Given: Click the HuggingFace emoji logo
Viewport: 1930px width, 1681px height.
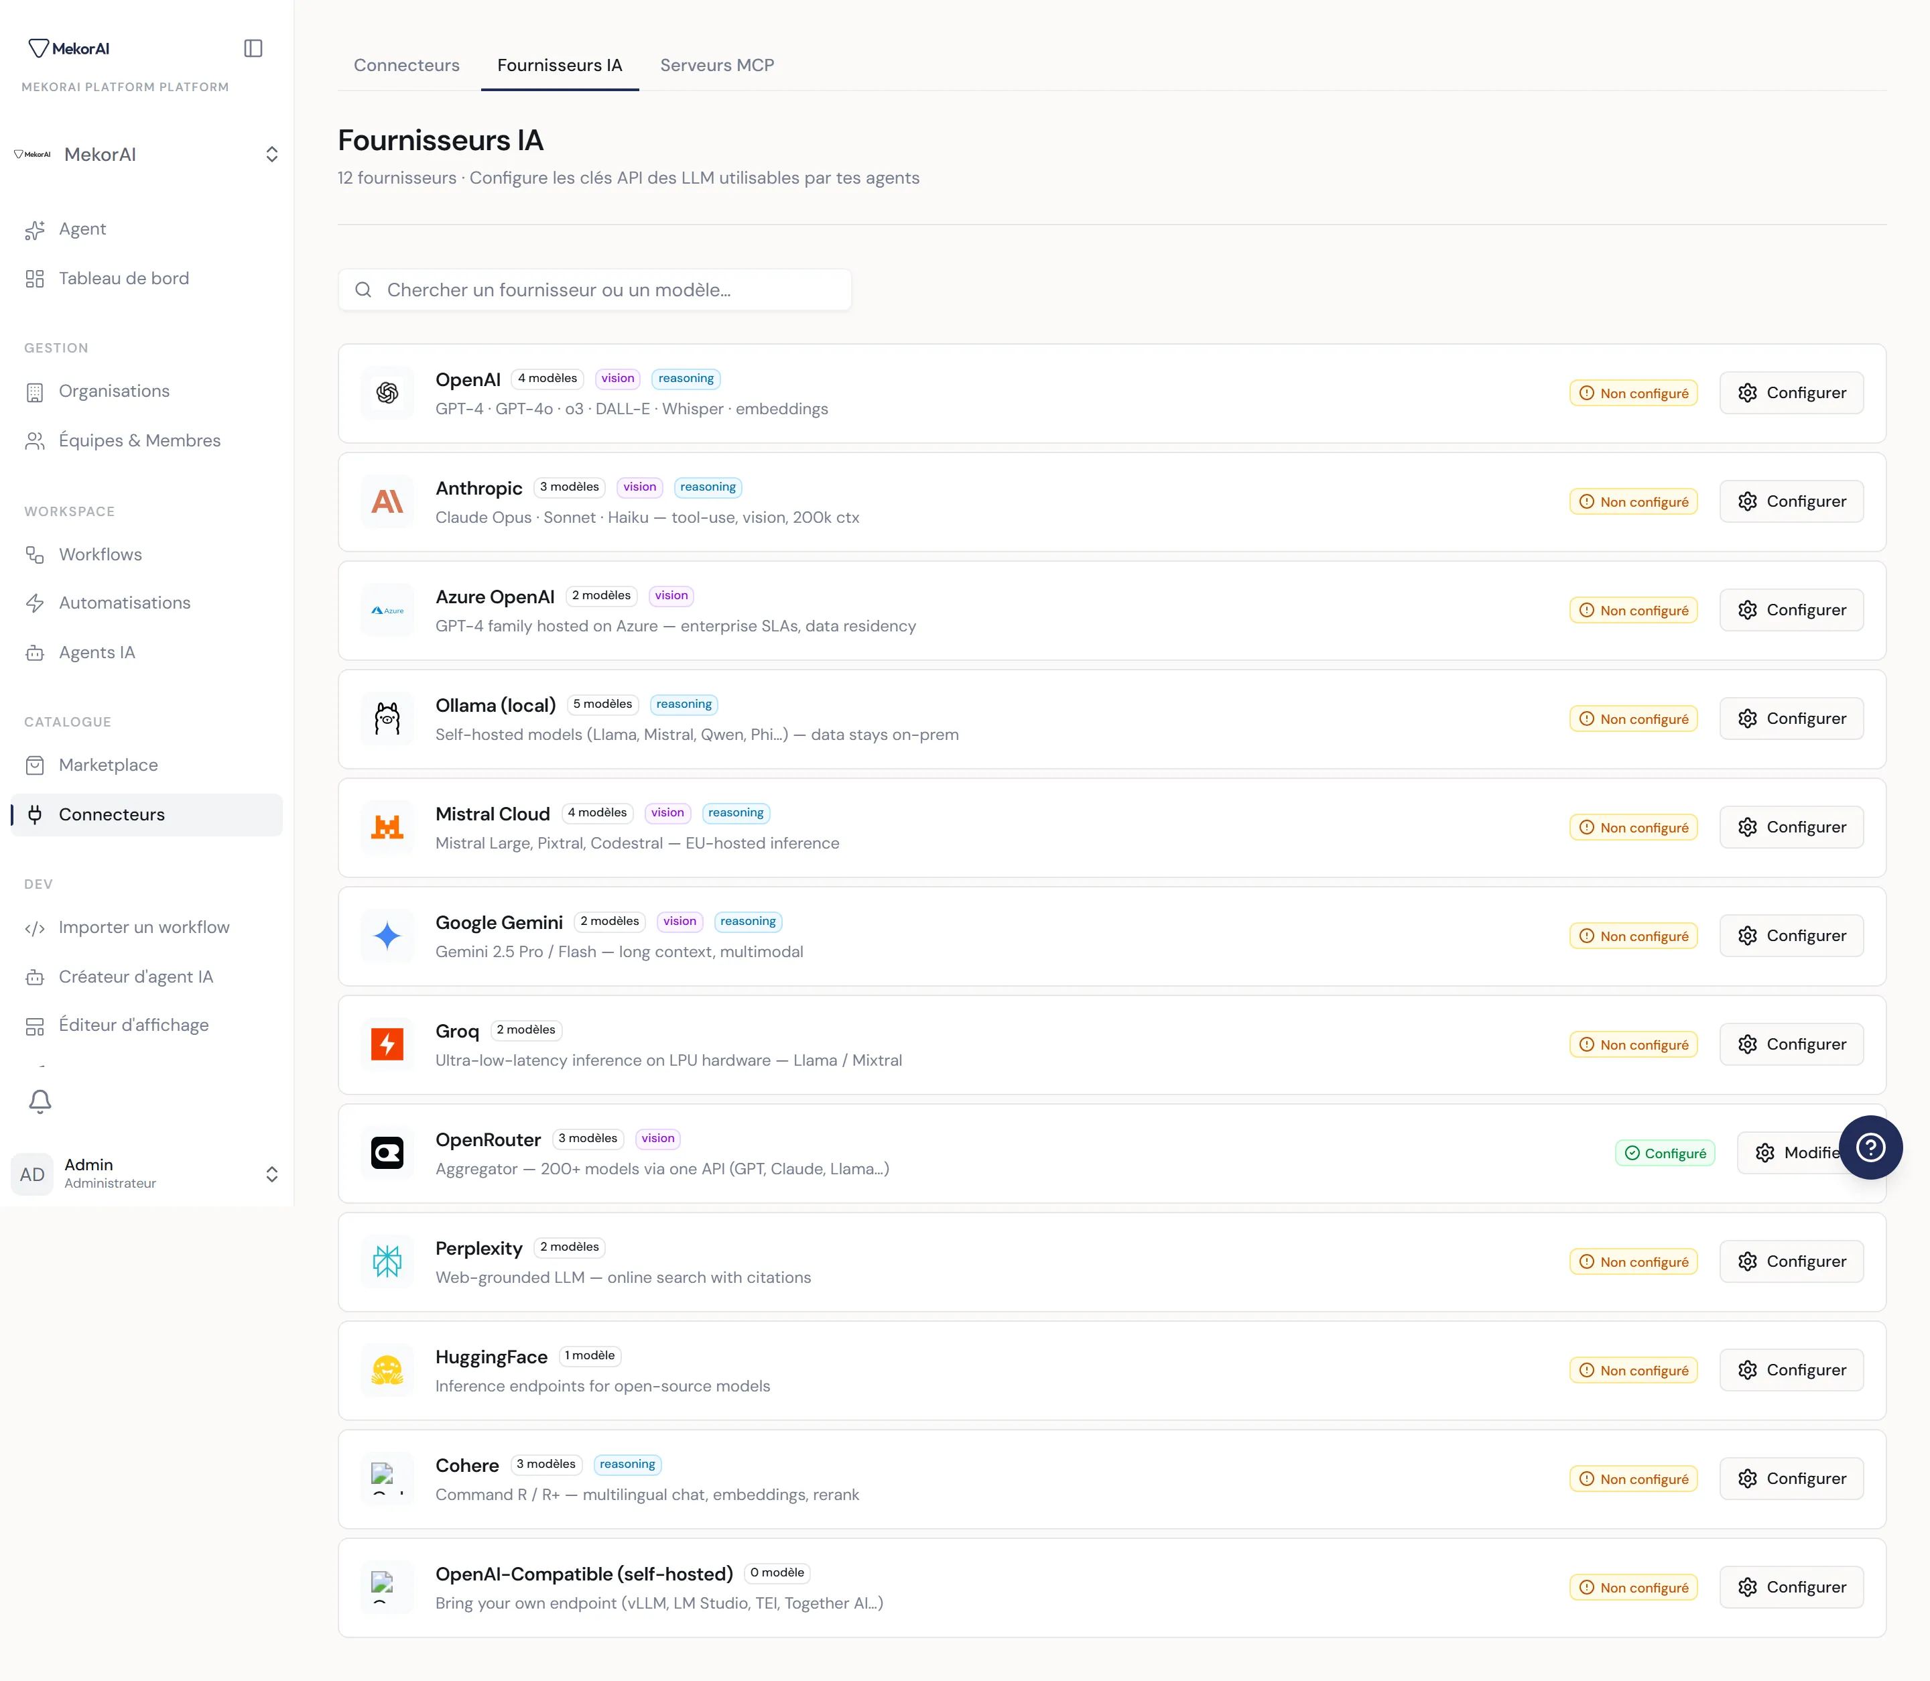Looking at the screenshot, I should pos(387,1371).
